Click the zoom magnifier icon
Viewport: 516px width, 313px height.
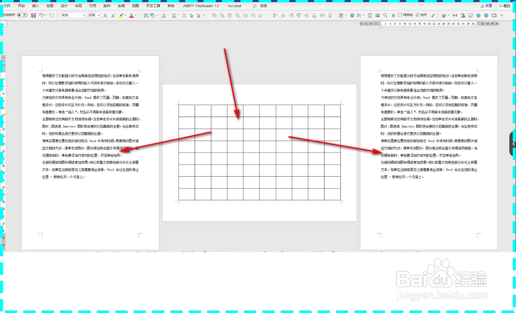tap(385, 15)
